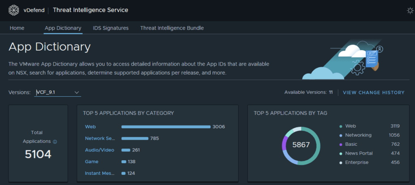The image size is (415, 185).
Task: Switch to the IDS Signatures tab
Action: point(111,28)
